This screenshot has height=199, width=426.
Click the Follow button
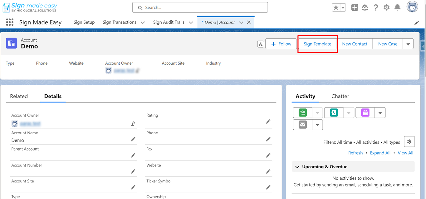click(x=281, y=44)
